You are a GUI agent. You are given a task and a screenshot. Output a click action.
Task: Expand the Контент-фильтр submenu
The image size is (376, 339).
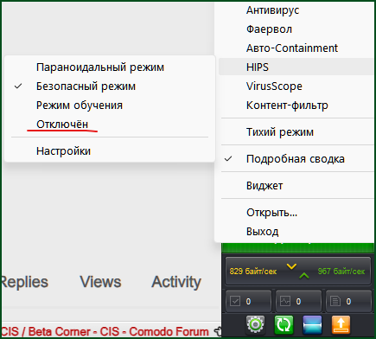[x=296, y=106]
